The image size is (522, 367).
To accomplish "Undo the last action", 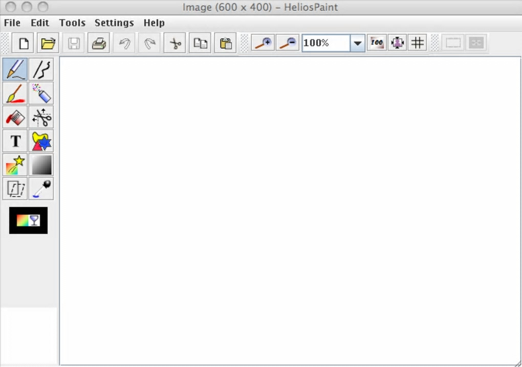I will [x=124, y=43].
